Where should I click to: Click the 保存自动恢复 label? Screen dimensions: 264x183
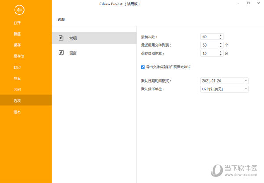(x=153, y=54)
